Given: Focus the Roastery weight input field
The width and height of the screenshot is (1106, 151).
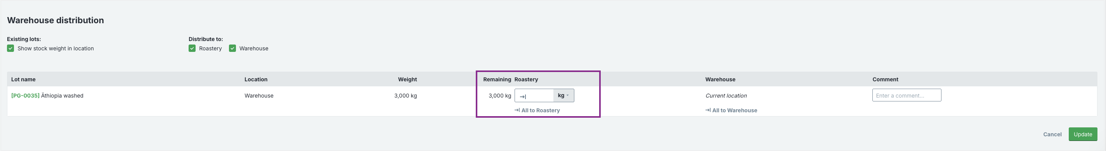Looking at the screenshot, I should pos(534,95).
